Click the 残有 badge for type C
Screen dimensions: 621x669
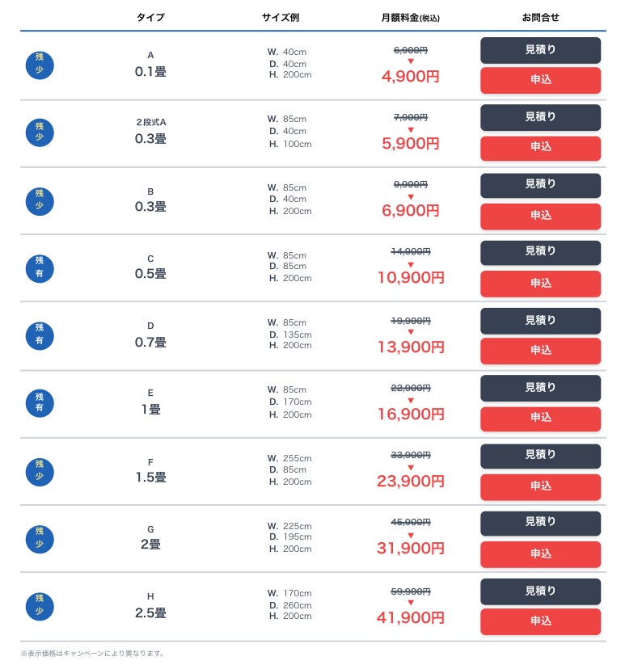(x=40, y=267)
